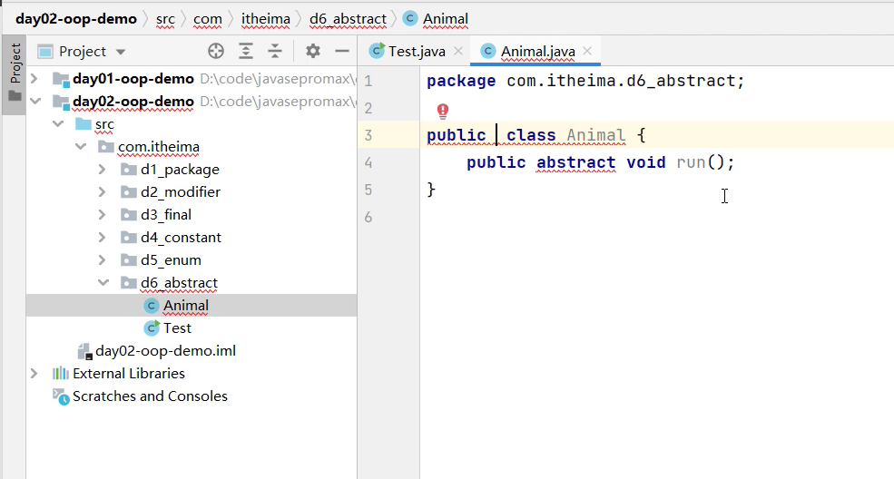
Task: Close the Animal.java tab
Action: [588, 52]
